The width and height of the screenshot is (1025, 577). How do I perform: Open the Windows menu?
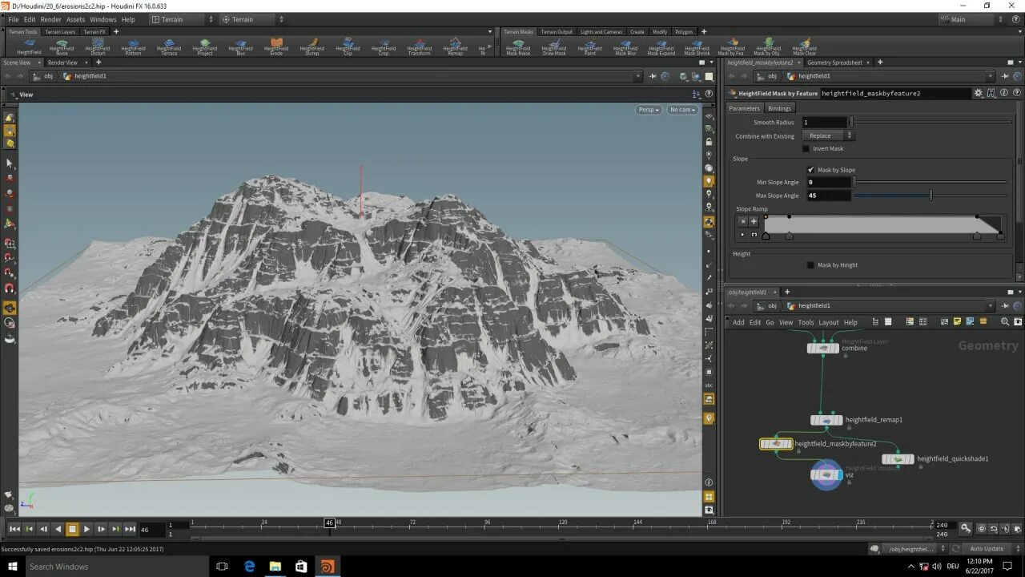(x=102, y=19)
